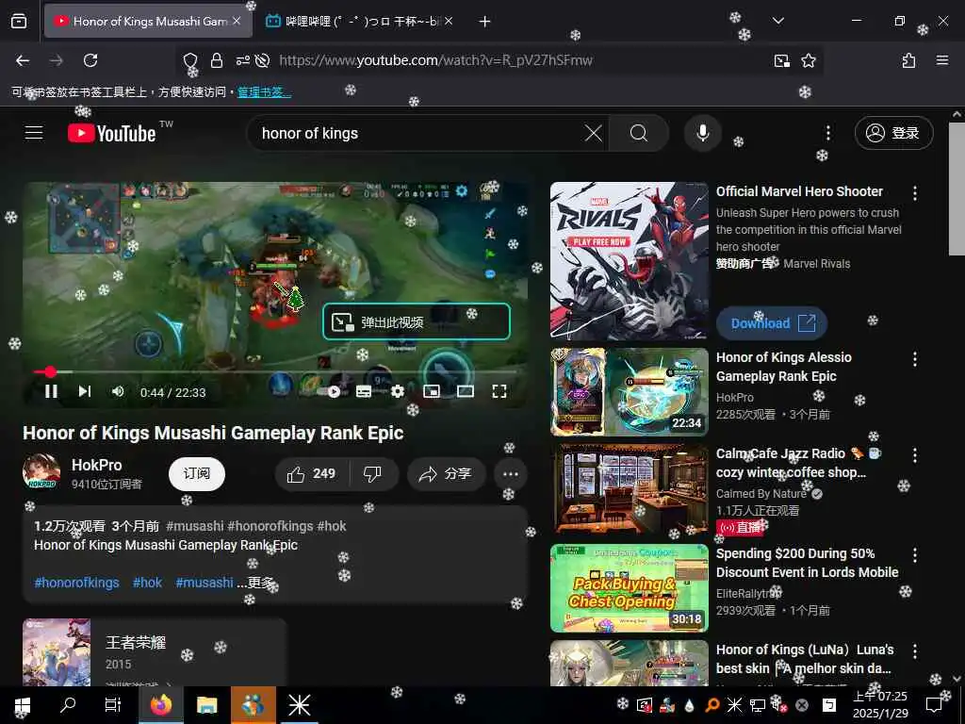This screenshot has height=724, width=965.
Task: Start voice search with the microphone
Action: [703, 133]
